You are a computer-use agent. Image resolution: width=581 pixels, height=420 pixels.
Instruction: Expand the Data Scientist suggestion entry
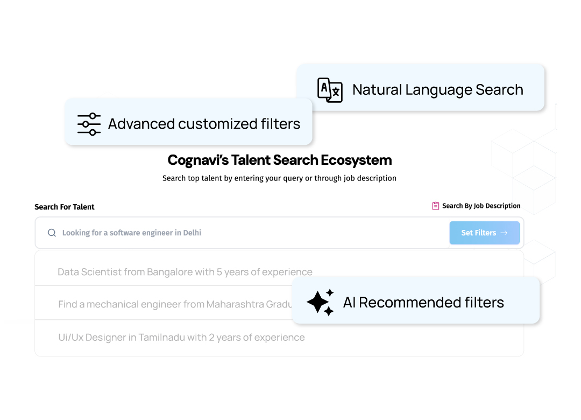(185, 272)
